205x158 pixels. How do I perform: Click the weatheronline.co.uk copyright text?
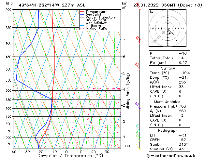171,156
